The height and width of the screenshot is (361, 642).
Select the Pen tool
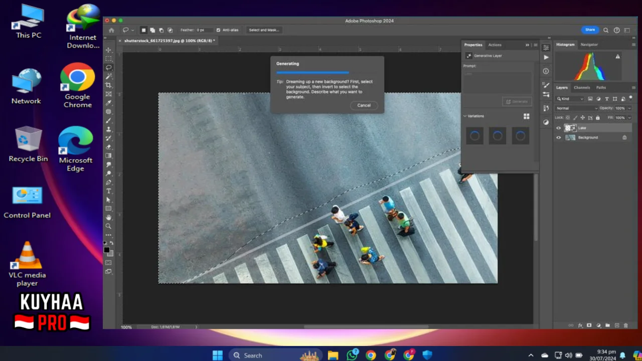(108, 182)
